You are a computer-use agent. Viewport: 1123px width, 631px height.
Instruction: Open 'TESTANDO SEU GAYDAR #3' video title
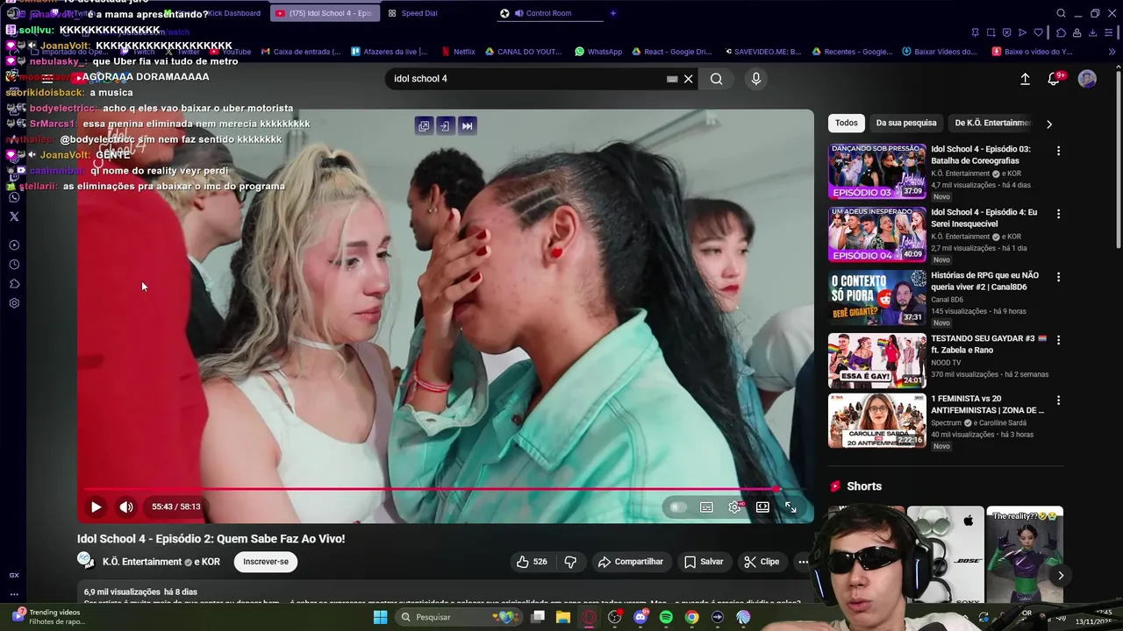(988, 344)
